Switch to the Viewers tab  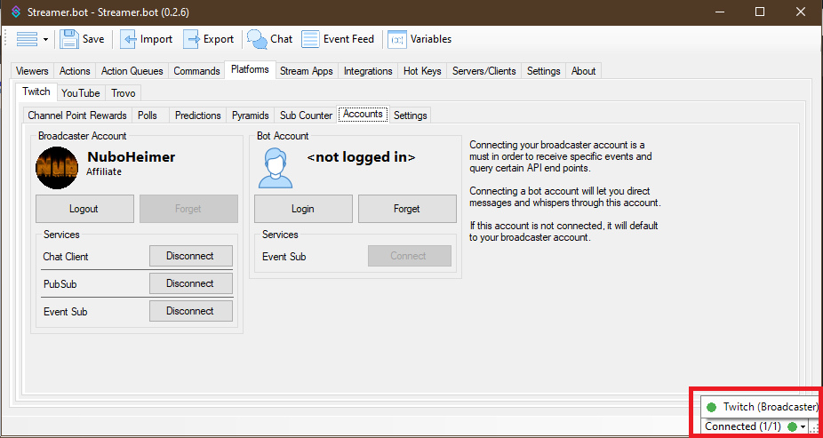tap(32, 71)
